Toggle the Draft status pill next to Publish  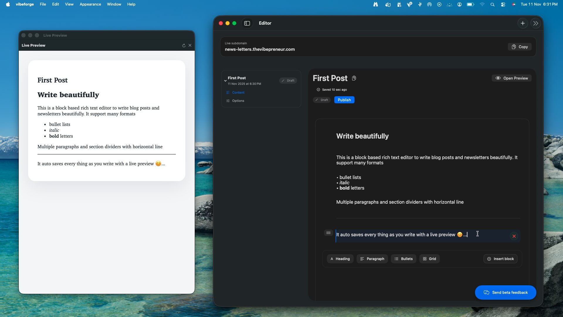pos(321,100)
